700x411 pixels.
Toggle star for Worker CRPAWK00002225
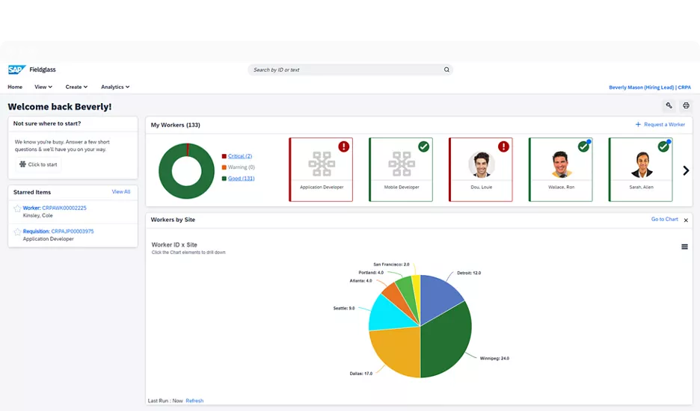[17, 208]
